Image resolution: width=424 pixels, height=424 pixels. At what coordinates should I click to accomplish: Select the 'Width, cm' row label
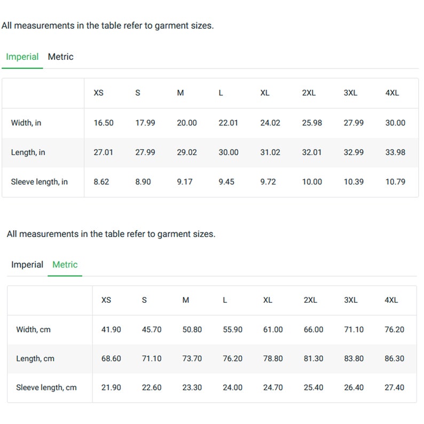tap(33, 329)
